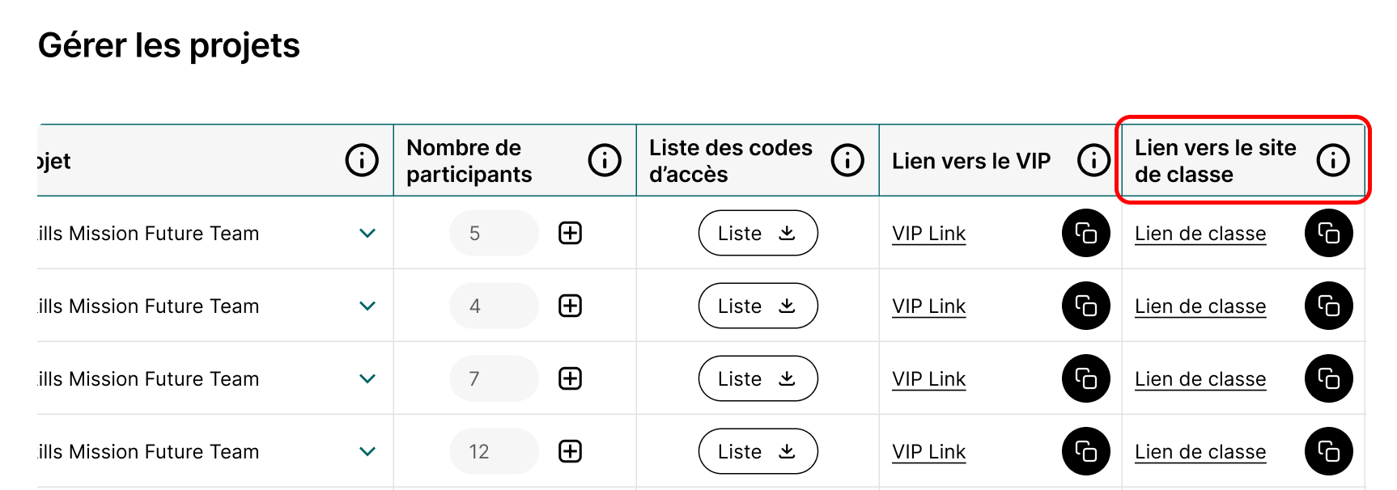Open VIP Link in second row
This screenshot has width=1397, height=490.
(x=928, y=306)
